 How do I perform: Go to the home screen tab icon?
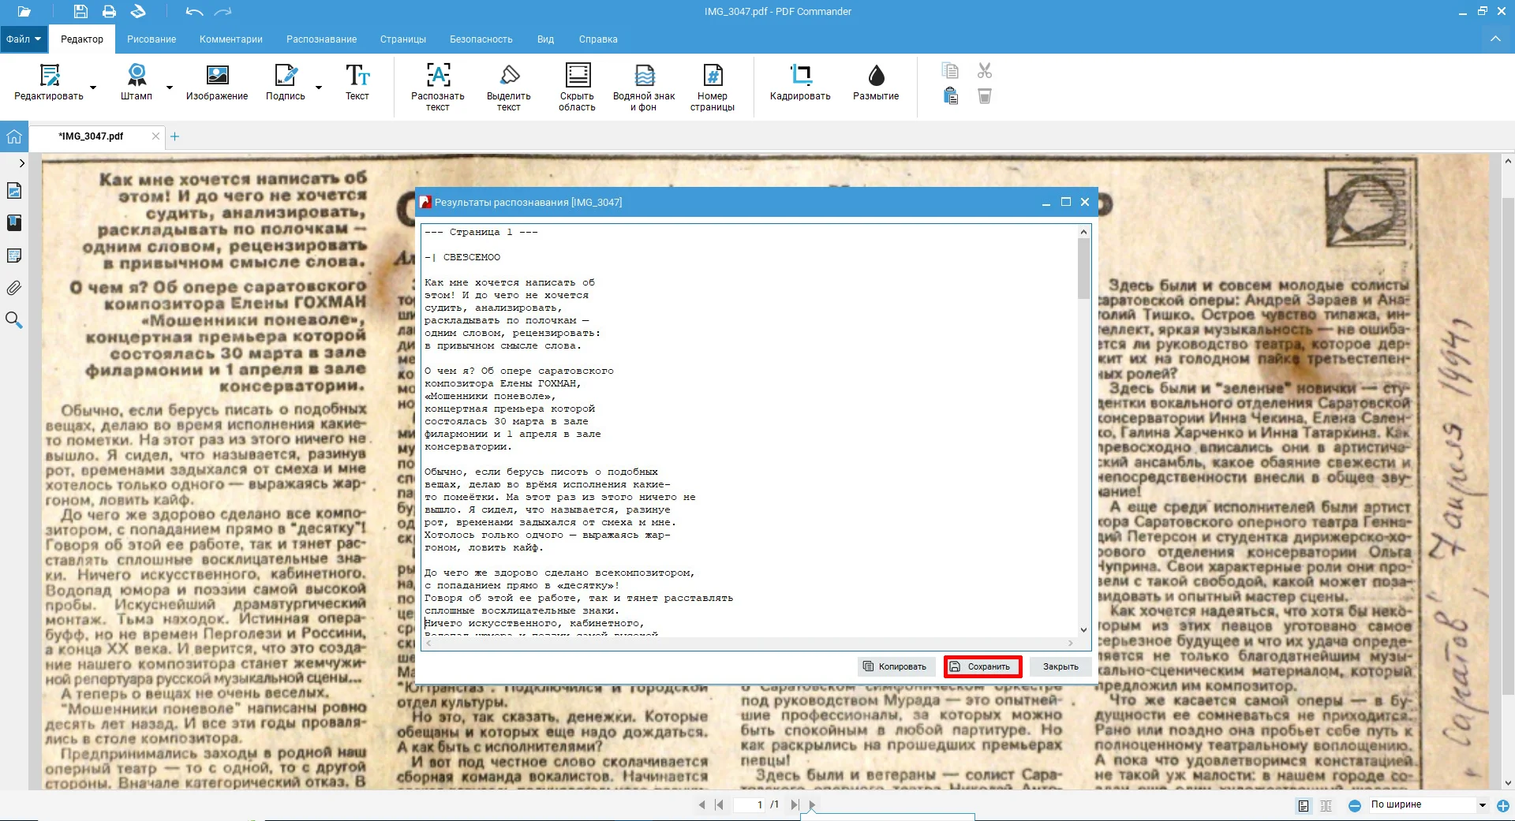point(13,136)
